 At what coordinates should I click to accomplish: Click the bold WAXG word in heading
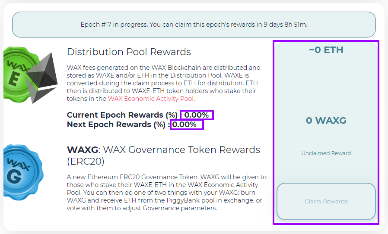coord(82,150)
